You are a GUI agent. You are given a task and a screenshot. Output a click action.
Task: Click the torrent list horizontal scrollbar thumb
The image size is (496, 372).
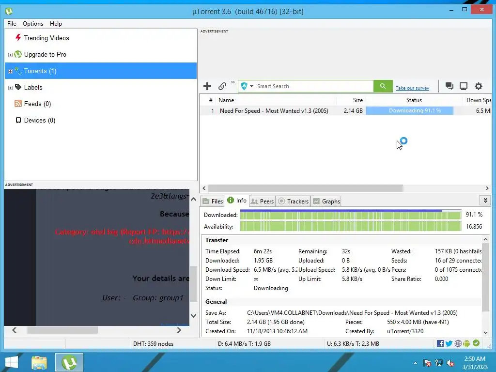point(305,188)
